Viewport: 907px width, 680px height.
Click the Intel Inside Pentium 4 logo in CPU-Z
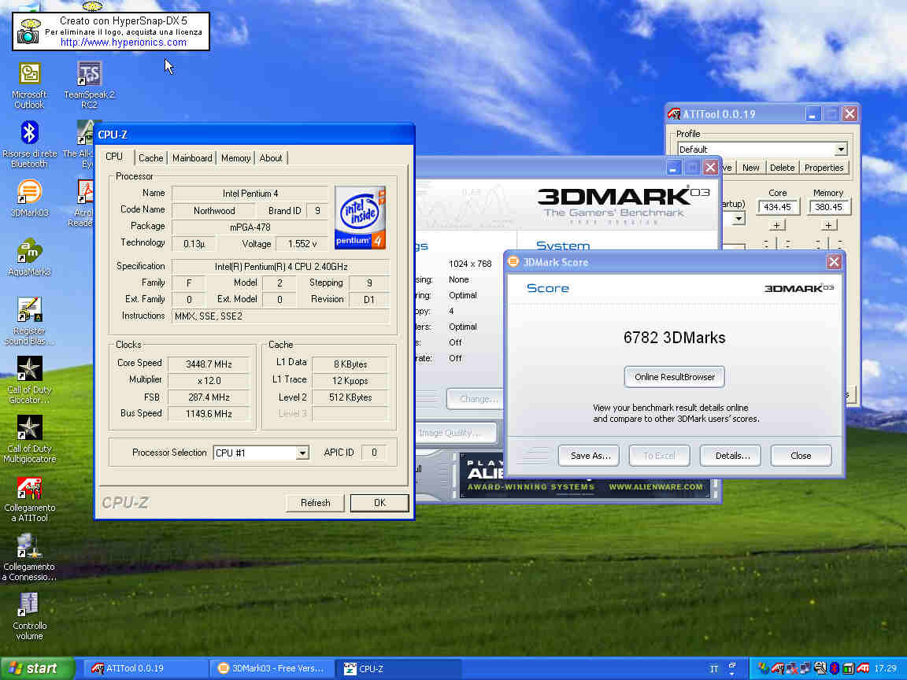360,217
